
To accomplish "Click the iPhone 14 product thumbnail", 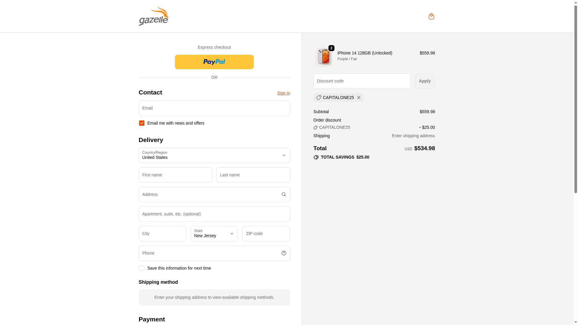I will [x=323, y=56].
